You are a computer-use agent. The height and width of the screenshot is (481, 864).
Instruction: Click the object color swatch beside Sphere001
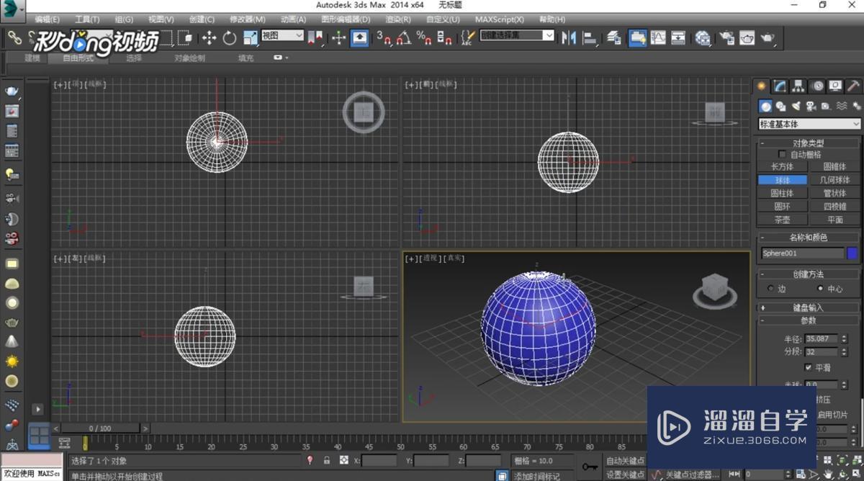(x=853, y=253)
